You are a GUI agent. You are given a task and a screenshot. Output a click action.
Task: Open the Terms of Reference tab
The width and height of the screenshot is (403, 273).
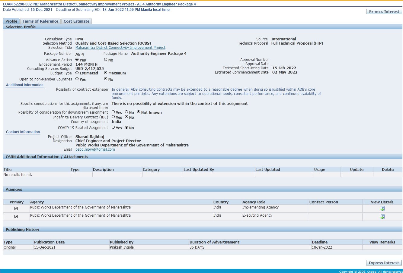click(40, 21)
